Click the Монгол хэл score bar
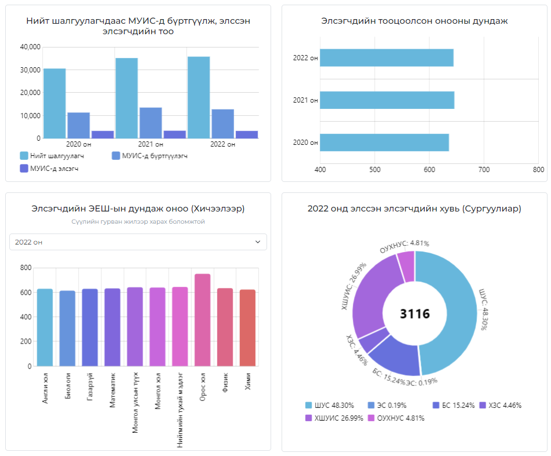The width and height of the screenshot is (551, 456). tap(158, 327)
